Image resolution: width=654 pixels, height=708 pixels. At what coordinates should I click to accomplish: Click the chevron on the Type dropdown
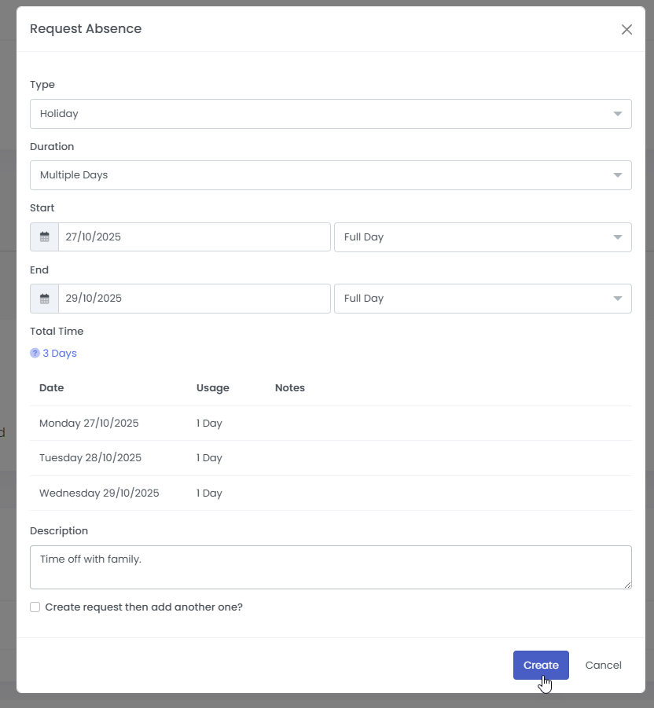click(x=618, y=113)
